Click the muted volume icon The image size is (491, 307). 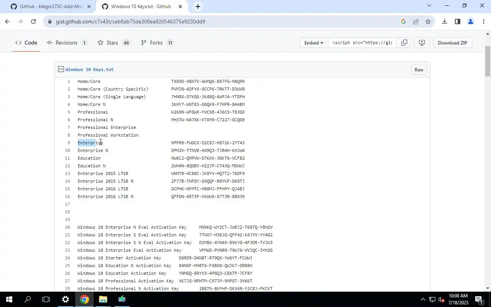pos(442,299)
